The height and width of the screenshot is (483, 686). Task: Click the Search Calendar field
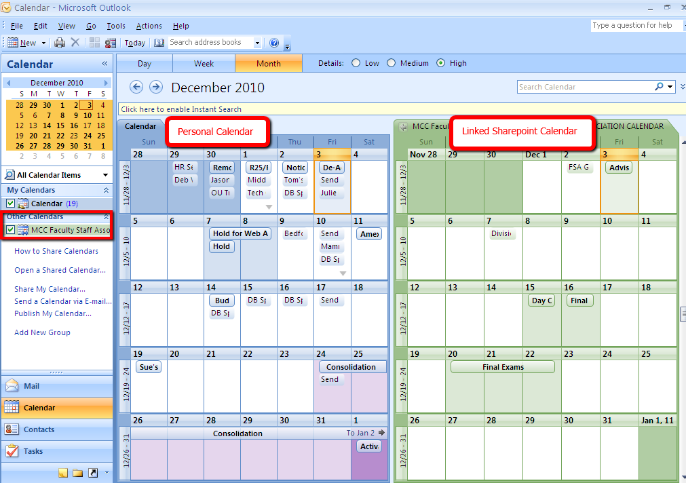[x=586, y=87]
